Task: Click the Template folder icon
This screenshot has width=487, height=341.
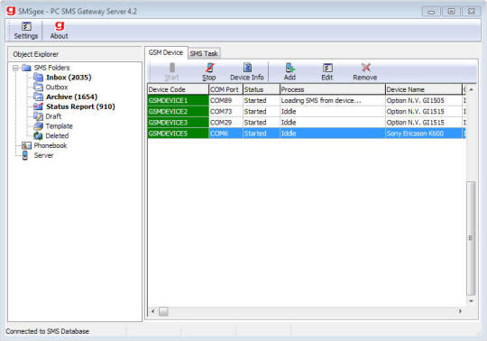Action: tap(38, 125)
